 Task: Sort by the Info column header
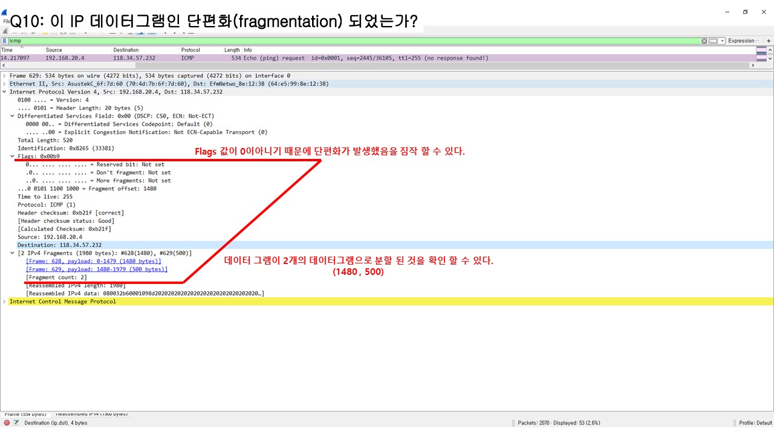(498, 50)
